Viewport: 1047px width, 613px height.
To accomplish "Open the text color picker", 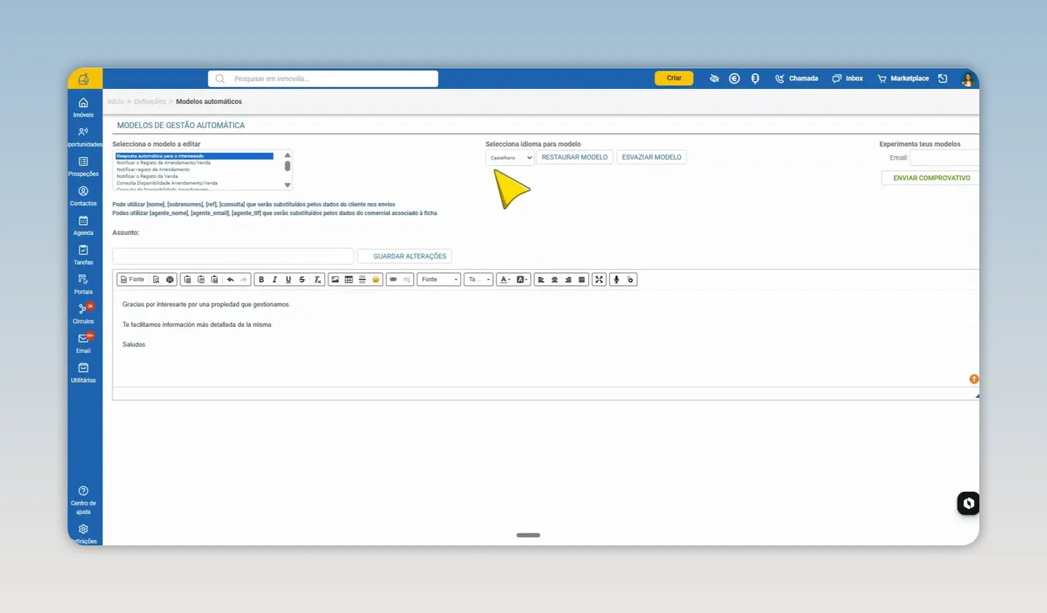I will tap(505, 280).
